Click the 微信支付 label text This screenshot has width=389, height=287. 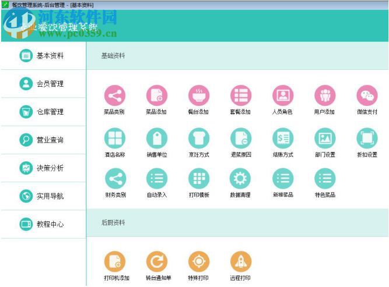367,112
